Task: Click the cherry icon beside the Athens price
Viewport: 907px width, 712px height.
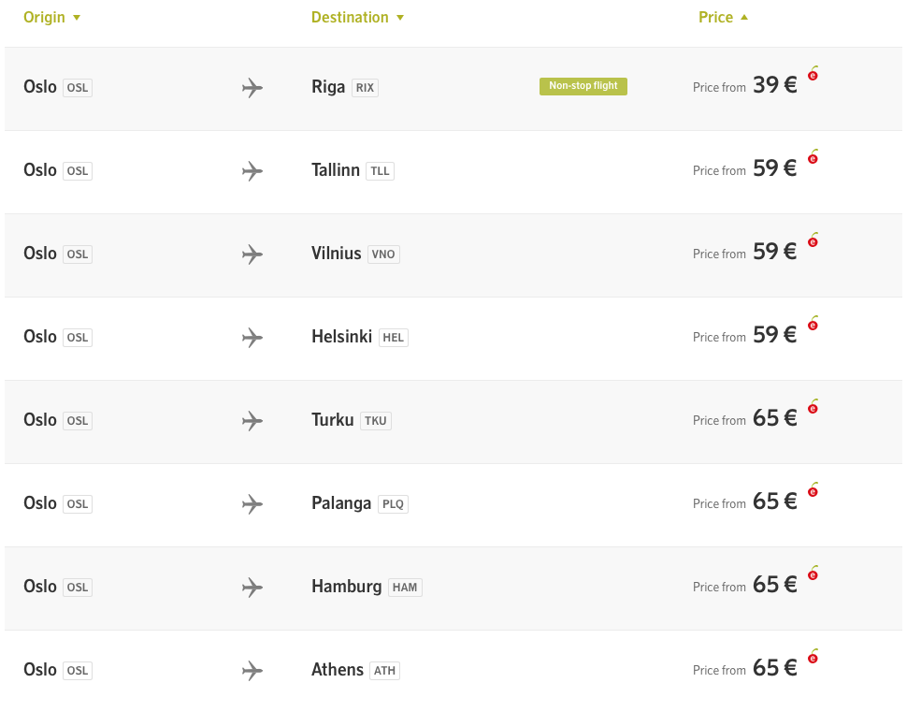Action: coord(813,657)
